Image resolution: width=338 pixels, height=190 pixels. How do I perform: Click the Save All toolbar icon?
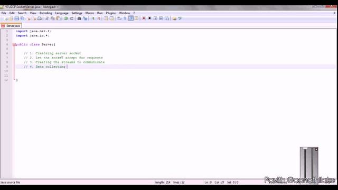22,18
